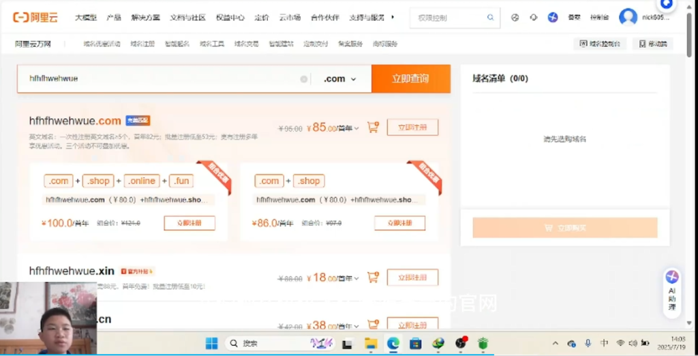698x356 pixels.
Task: Click the 中 input method indicator
Action: coord(604,343)
